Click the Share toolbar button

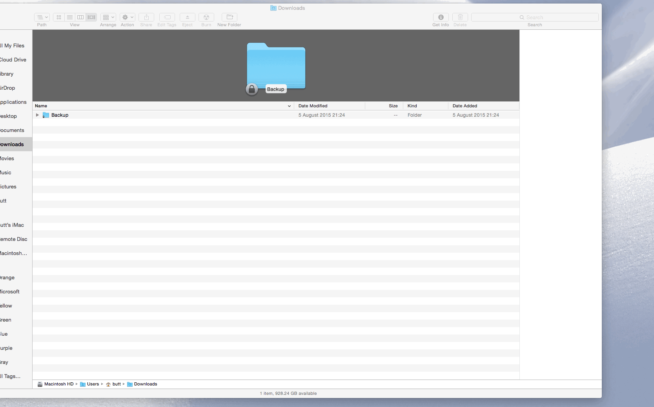click(146, 17)
